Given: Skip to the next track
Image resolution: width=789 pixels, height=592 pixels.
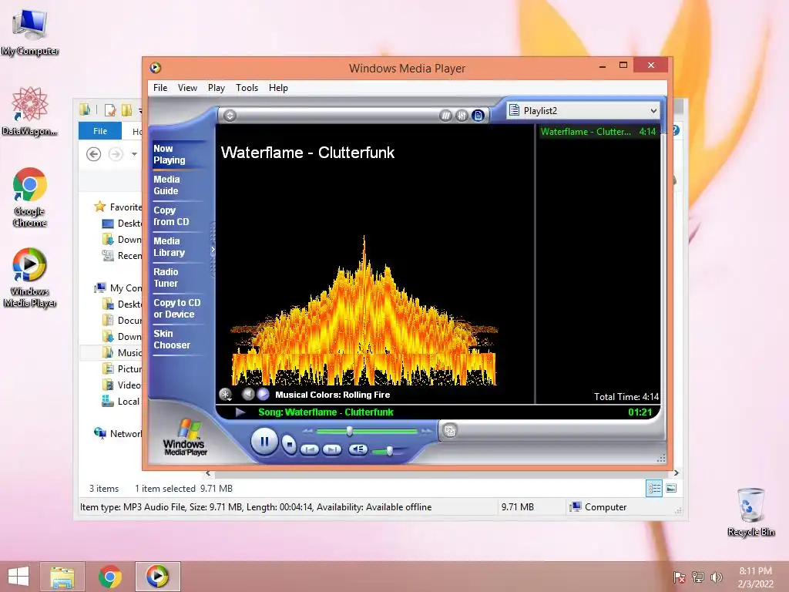Looking at the screenshot, I should [x=332, y=449].
